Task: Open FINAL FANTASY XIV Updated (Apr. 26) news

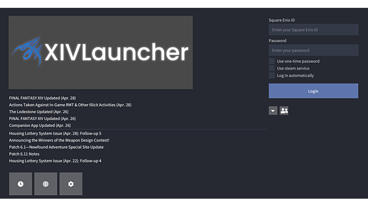Action: 43,118
